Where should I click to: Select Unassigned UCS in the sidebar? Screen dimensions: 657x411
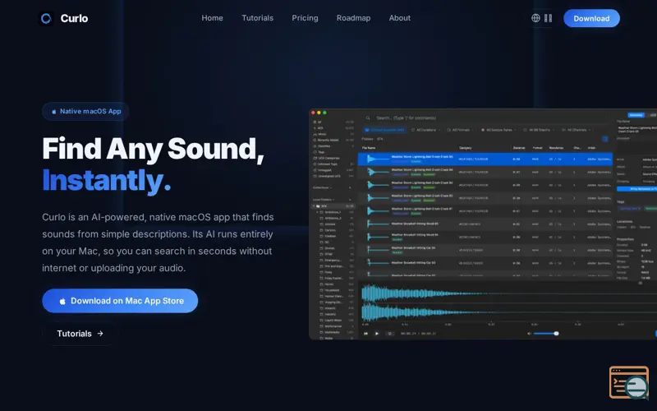click(333, 176)
